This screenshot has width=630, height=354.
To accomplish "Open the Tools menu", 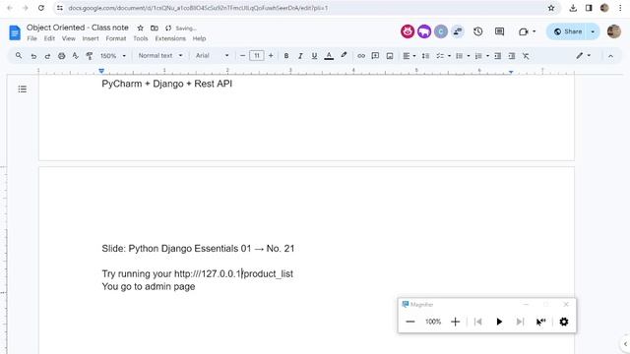I will [141, 38].
